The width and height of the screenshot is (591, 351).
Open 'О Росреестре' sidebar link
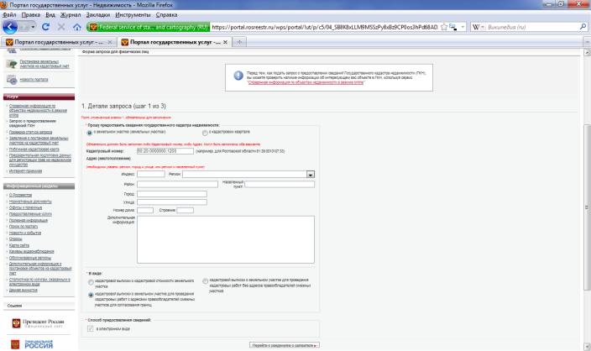tap(20, 195)
